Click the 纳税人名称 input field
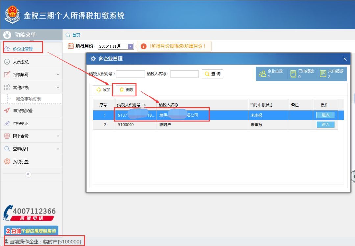 pyautogui.click(x=184, y=74)
